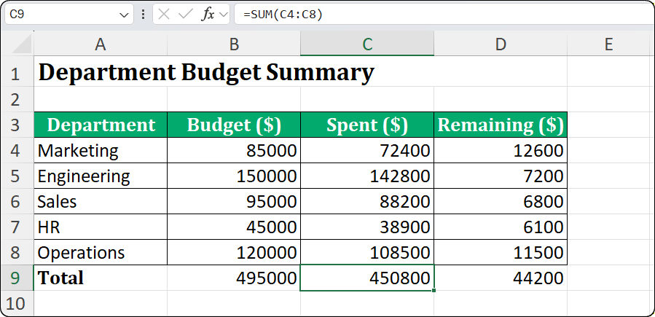655x317 pixels.
Task: Click Engineering spent value 142800
Action: (367, 176)
